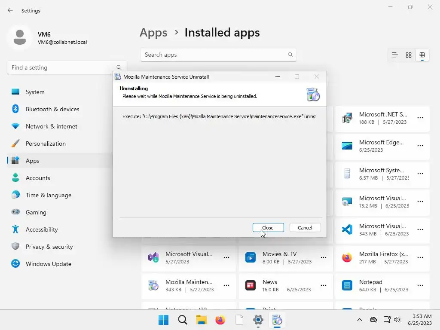Viewport: 440px width, 330px height.
Task: Open Windows Update settings
Action: point(59,264)
